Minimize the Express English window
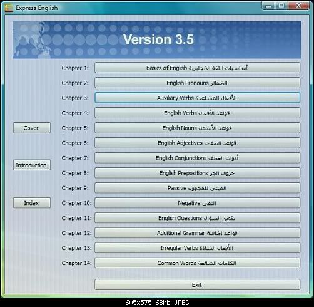Screen dimensions: 314x307 point(268,6)
